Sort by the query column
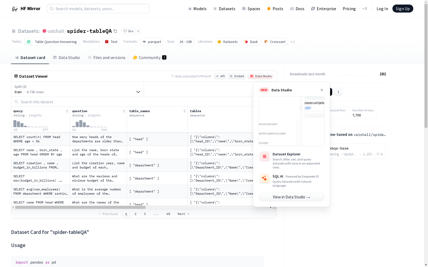Viewport: 428px width, 267px height. (67, 111)
